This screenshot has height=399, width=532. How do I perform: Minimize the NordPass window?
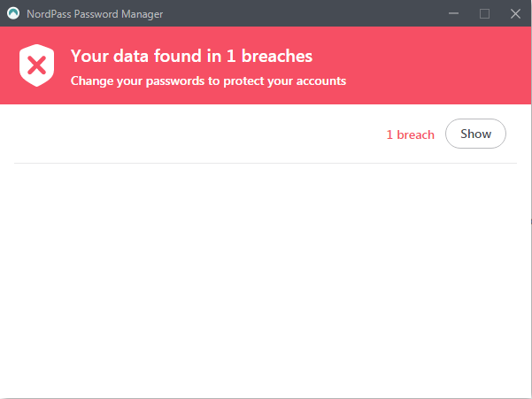click(454, 13)
